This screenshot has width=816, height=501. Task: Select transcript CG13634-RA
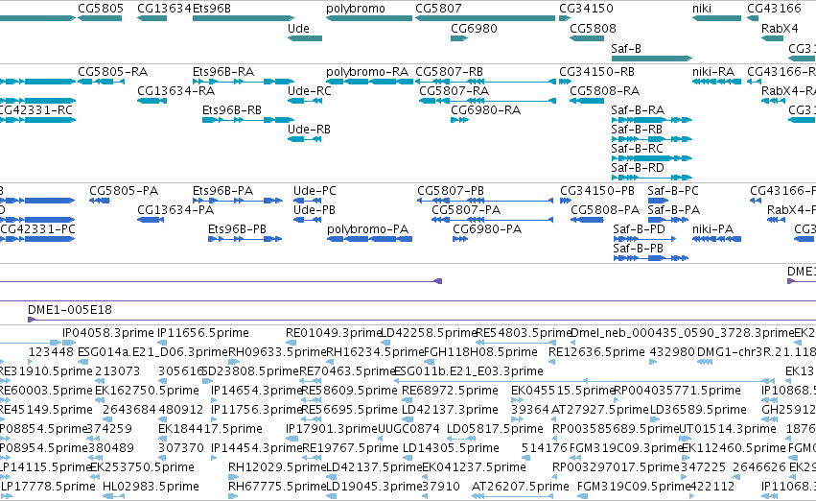[x=175, y=91]
